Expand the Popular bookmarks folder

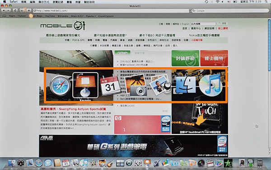pyautogui.click(x=91, y=16)
